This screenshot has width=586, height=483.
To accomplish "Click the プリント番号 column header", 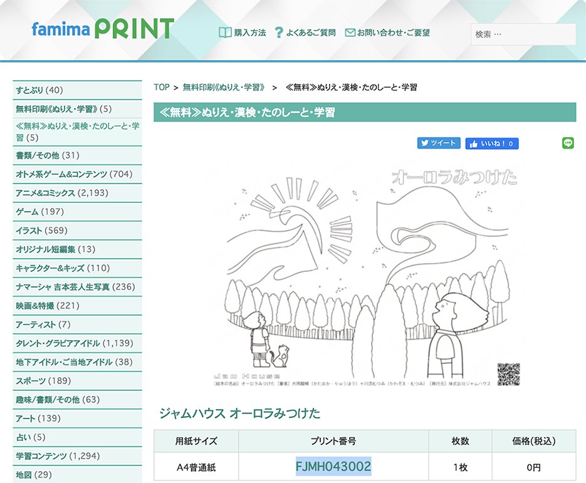I will click(x=333, y=441).
